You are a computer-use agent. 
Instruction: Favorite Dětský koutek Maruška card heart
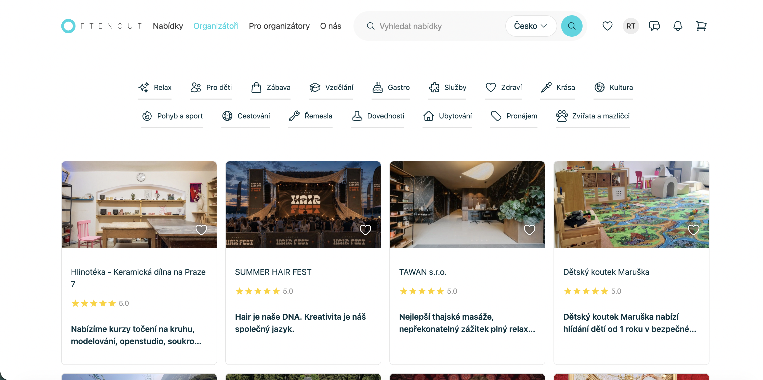click(693, 230)
